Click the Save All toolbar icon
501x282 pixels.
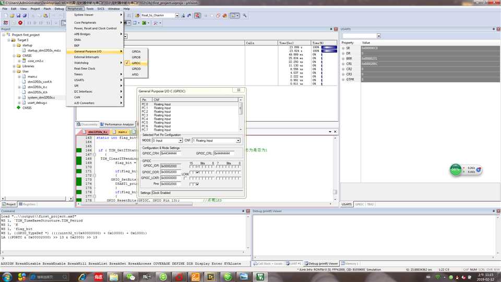pyautogui.click(x=25, y=15)
